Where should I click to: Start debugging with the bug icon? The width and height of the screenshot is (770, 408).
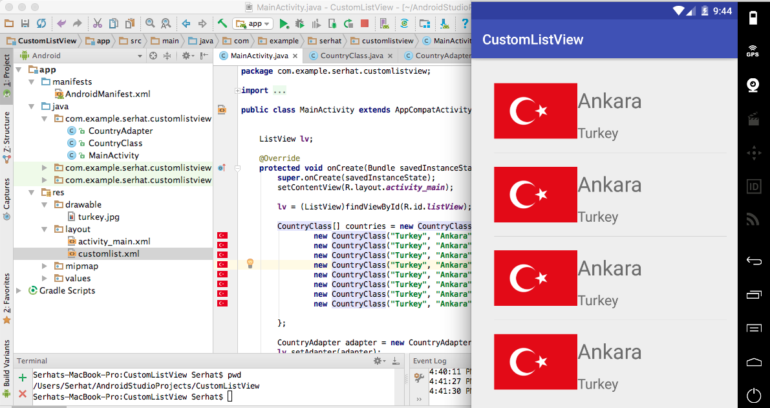pos(299,23)
